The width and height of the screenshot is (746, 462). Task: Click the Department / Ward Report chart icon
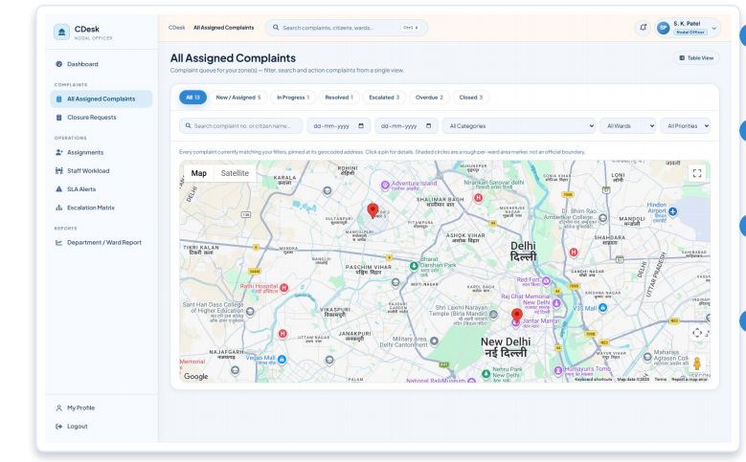pos(59,242)
